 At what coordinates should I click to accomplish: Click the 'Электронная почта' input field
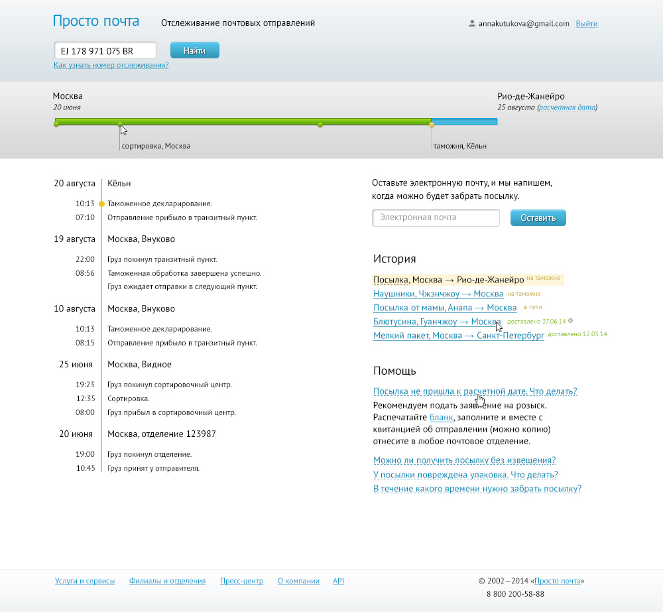[436, 217]
